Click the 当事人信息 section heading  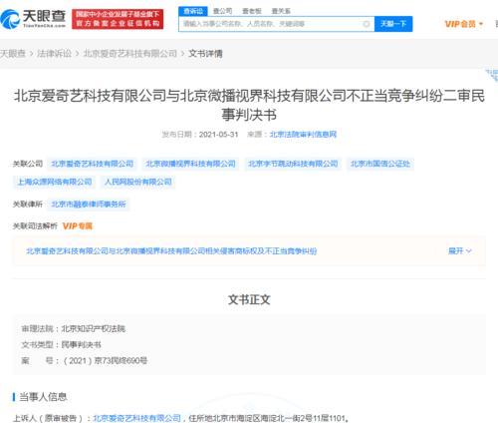pos(43,397)
